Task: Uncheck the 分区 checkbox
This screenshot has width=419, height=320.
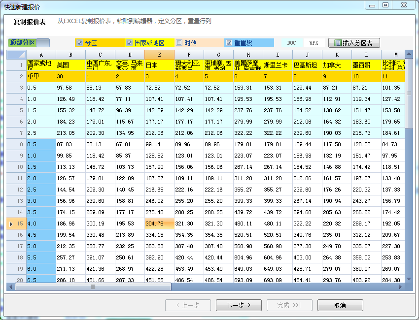Action: 80,43
